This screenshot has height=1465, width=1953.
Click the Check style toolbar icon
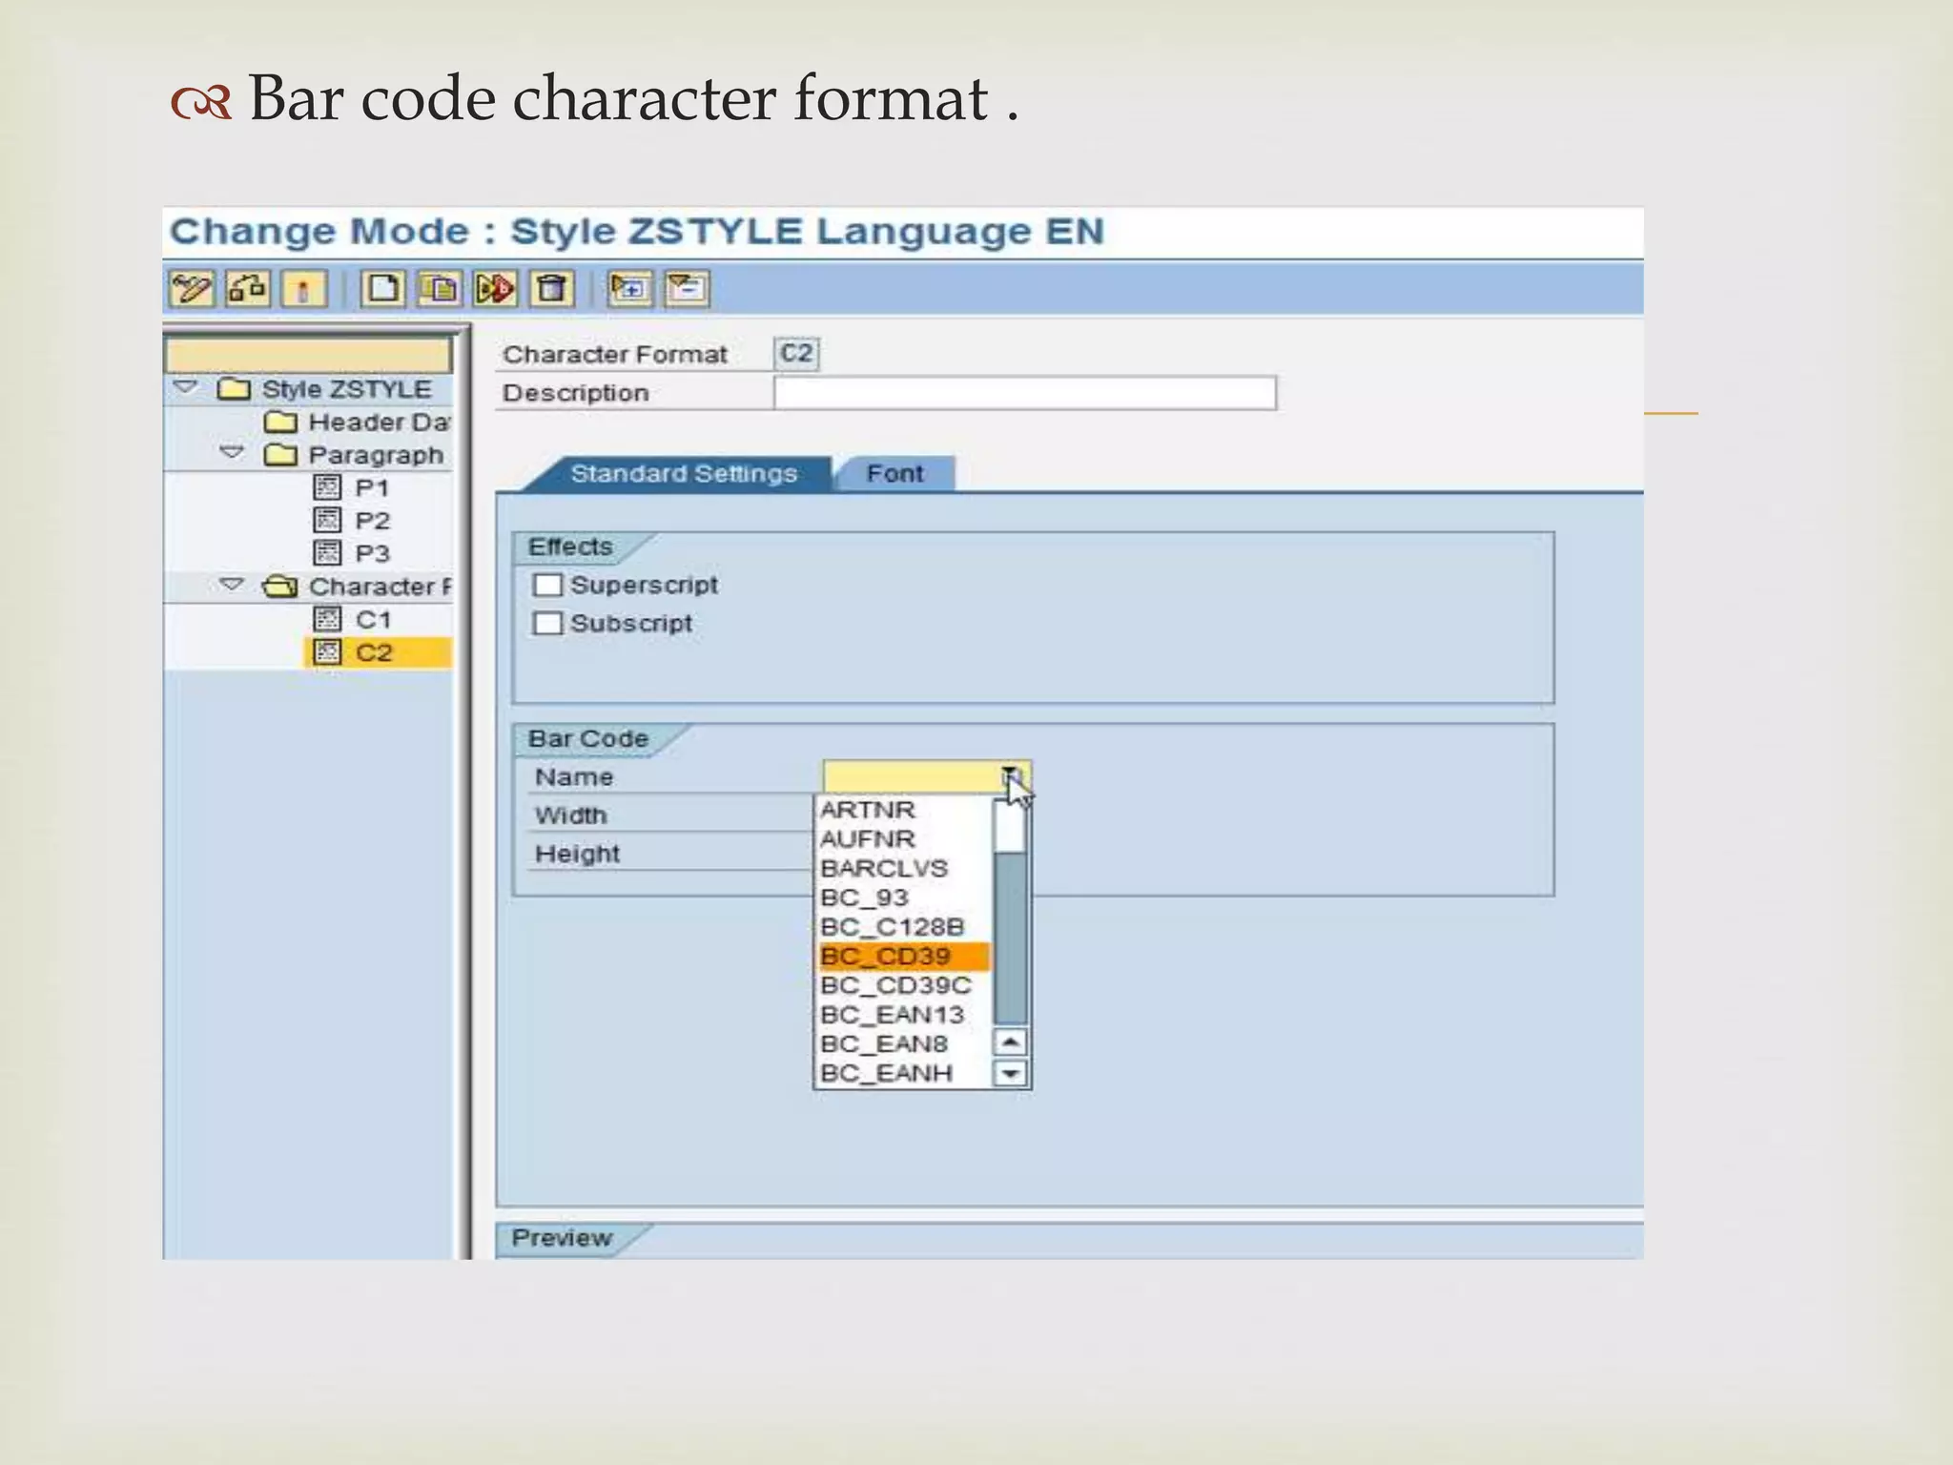(248, 288)
